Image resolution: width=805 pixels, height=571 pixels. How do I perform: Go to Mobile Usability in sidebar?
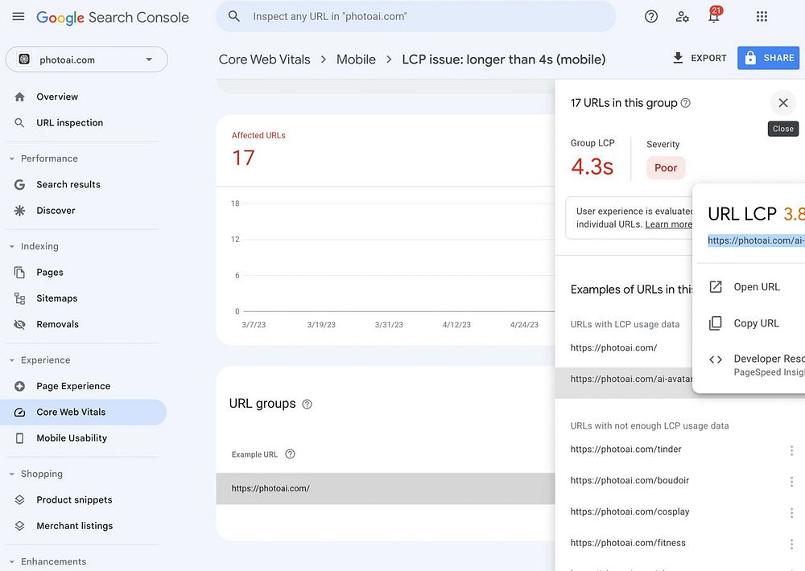pos(71,438)
